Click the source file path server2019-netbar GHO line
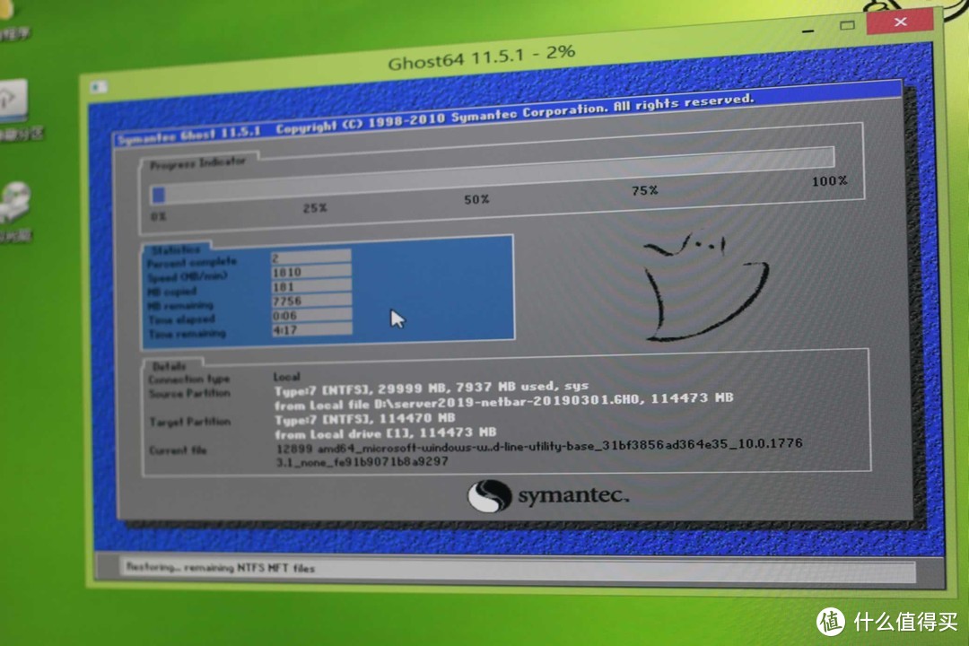 [503, 401]
